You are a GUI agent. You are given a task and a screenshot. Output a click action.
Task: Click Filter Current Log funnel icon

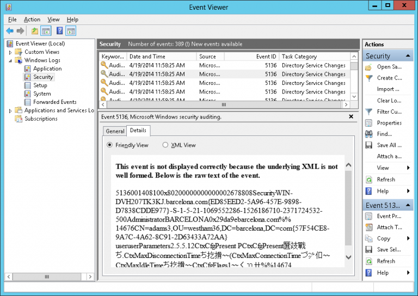point(368,112)
